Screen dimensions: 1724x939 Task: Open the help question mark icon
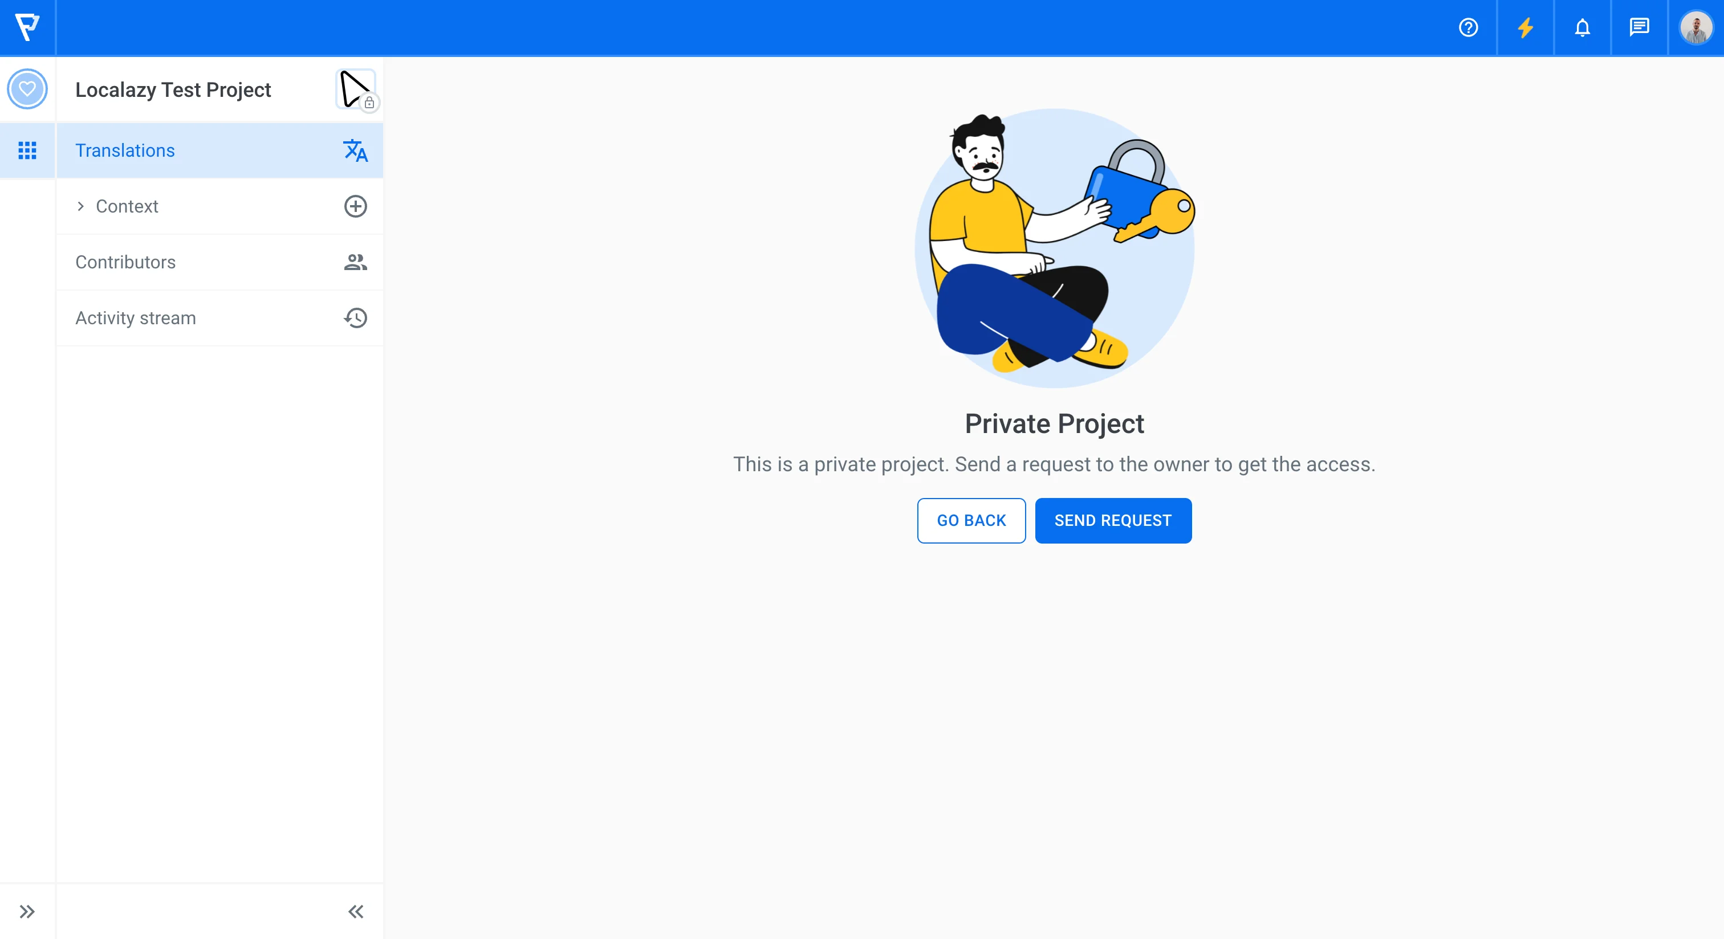pyautogui.click(x=1469, y=27)
